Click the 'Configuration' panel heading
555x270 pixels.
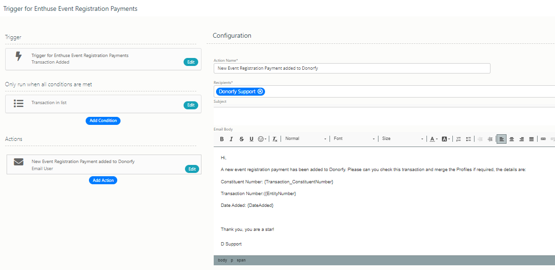[x=232, y=35]
